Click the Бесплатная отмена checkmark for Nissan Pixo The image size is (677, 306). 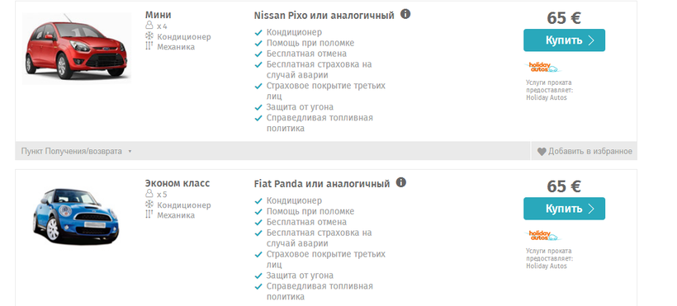click(258, 54)
